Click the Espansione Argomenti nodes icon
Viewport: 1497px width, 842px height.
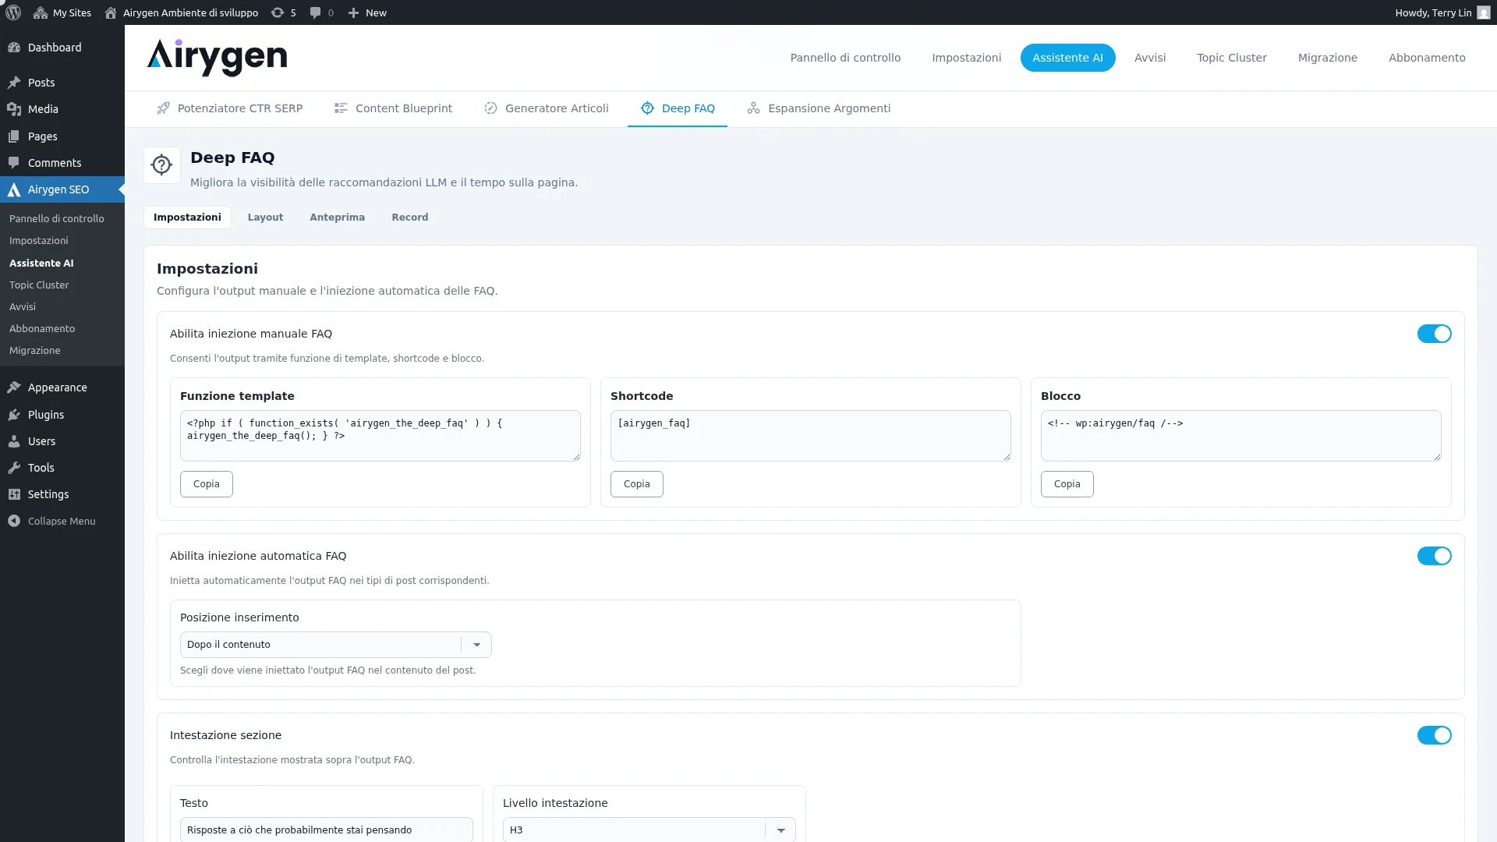(753, 108)
